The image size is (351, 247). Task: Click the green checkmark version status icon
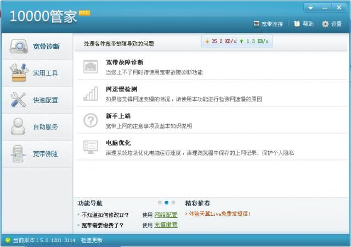8,240
